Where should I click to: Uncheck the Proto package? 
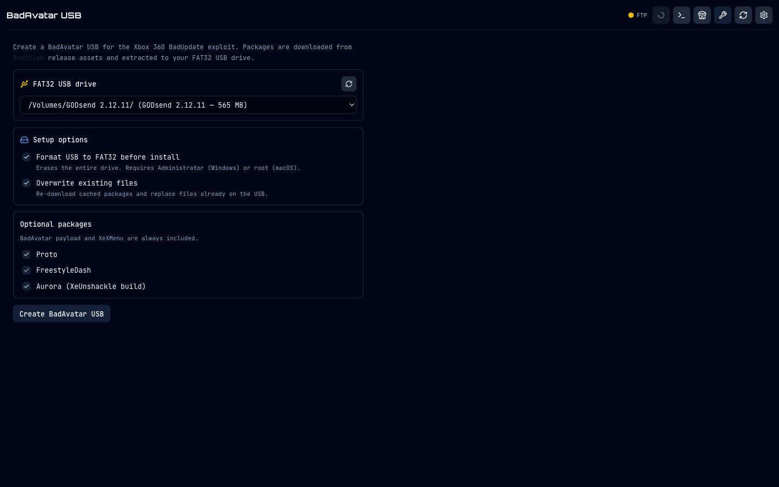pos(26,254)
